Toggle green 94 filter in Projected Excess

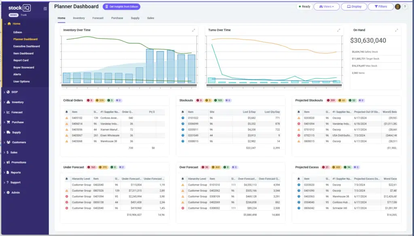coord(347,167)
